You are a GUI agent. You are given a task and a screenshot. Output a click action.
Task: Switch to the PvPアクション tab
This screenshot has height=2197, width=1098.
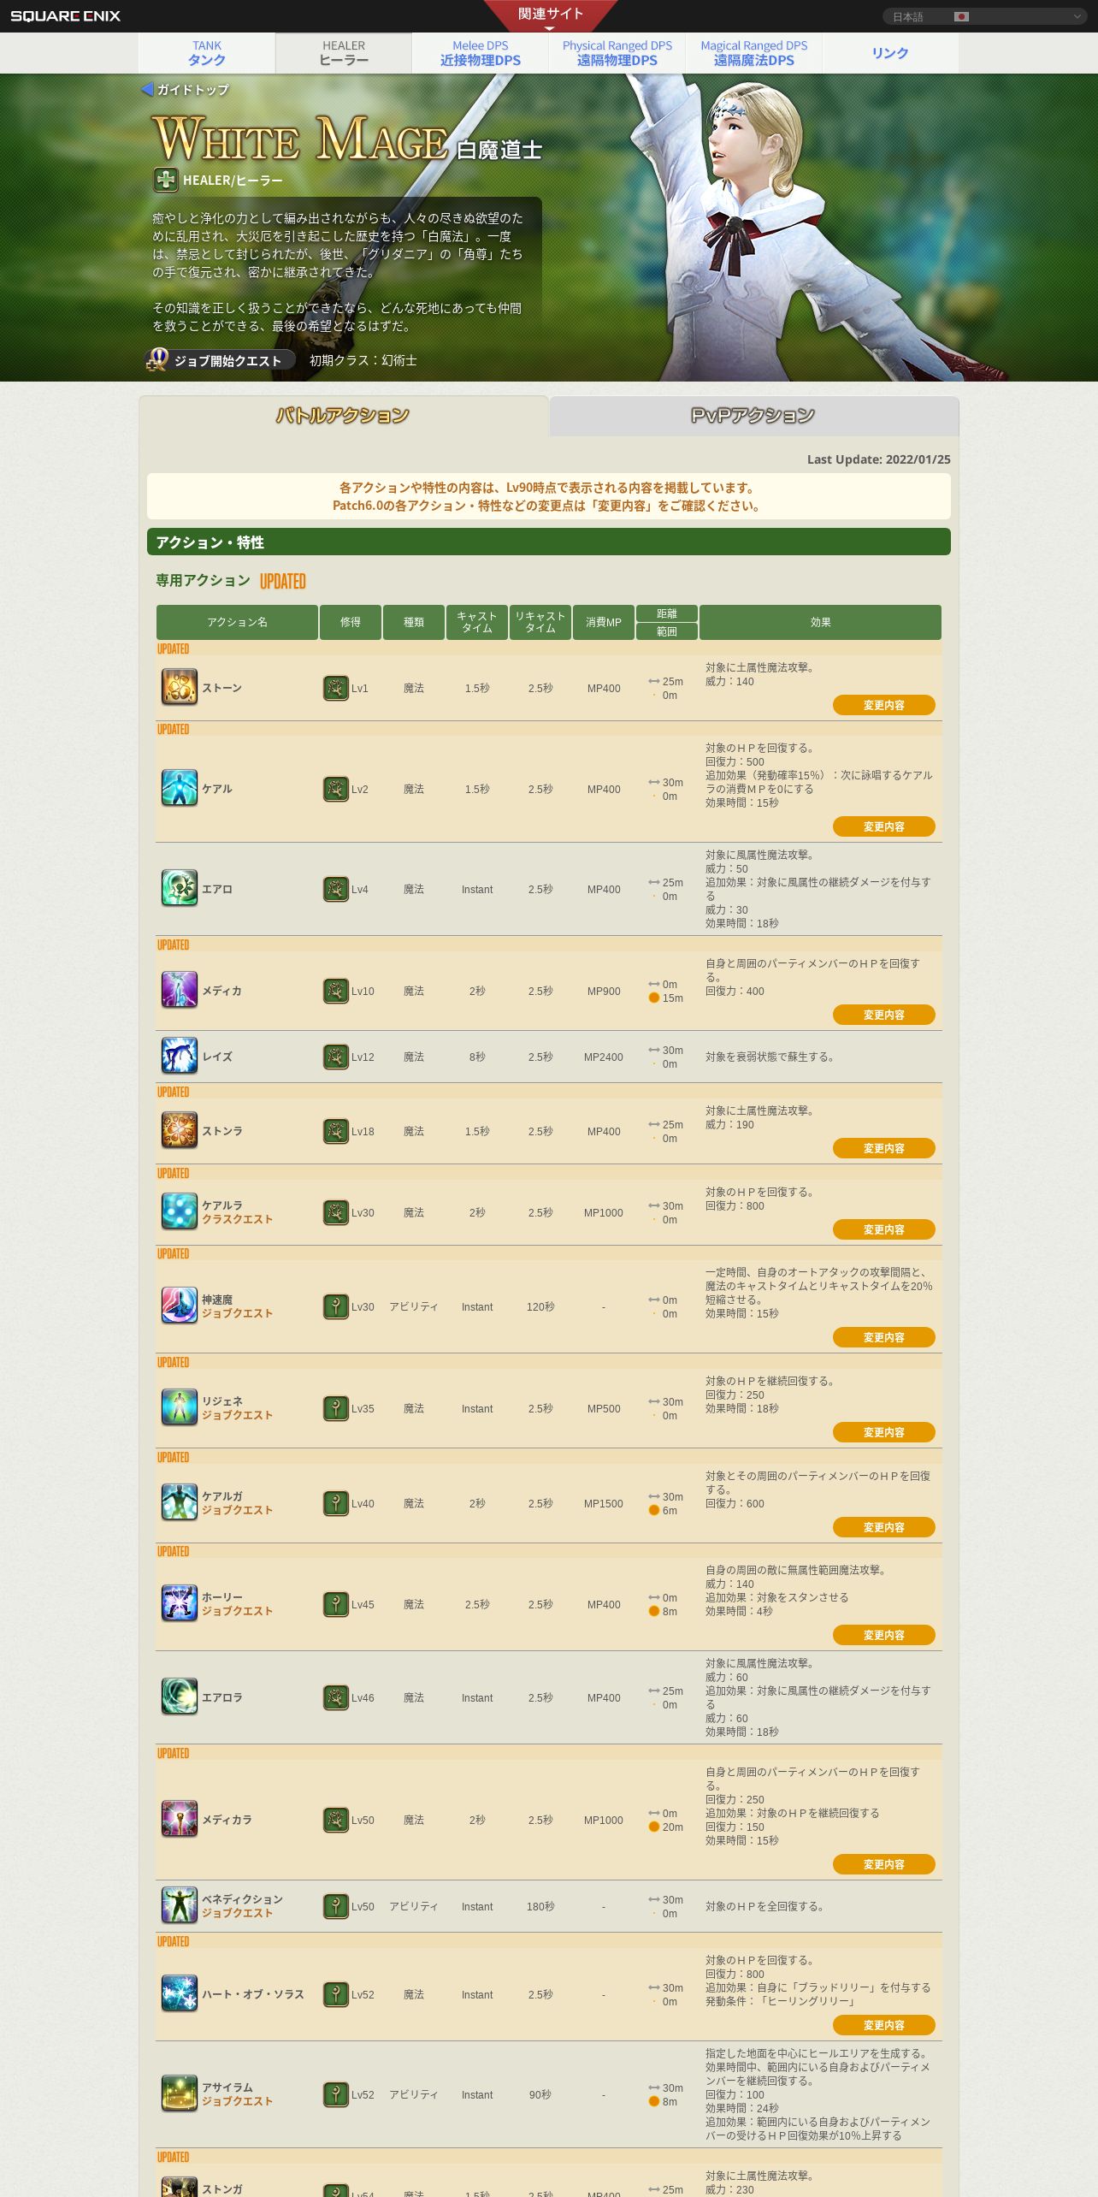(x=753, y=416)
